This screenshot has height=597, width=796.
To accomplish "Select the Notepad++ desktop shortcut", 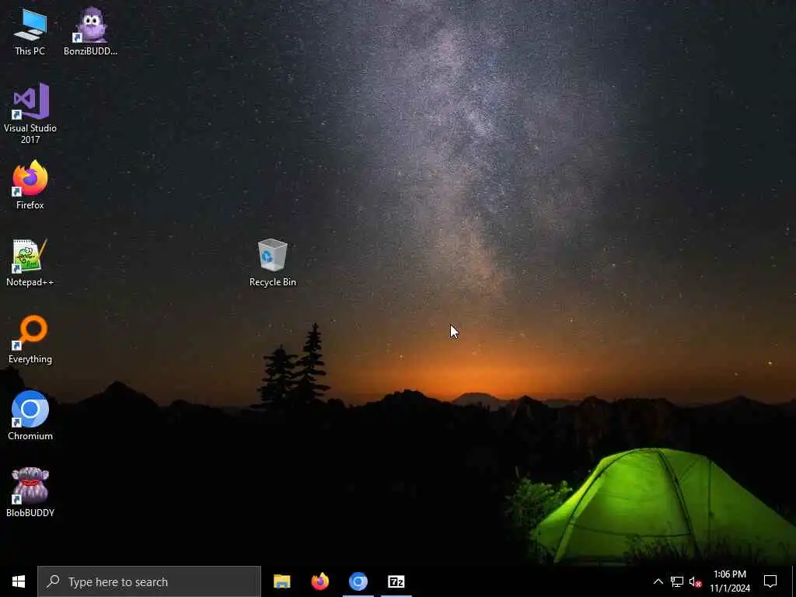I will [x=30, y=263].
